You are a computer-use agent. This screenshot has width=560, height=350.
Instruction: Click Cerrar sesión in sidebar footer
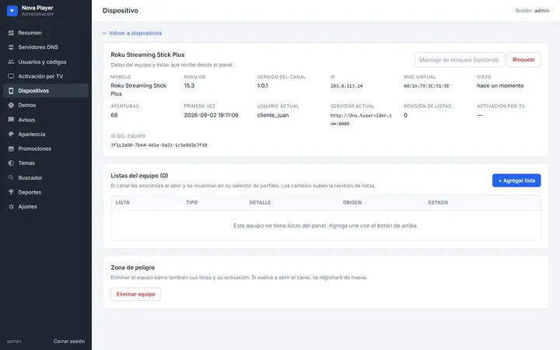click(69, 341)
